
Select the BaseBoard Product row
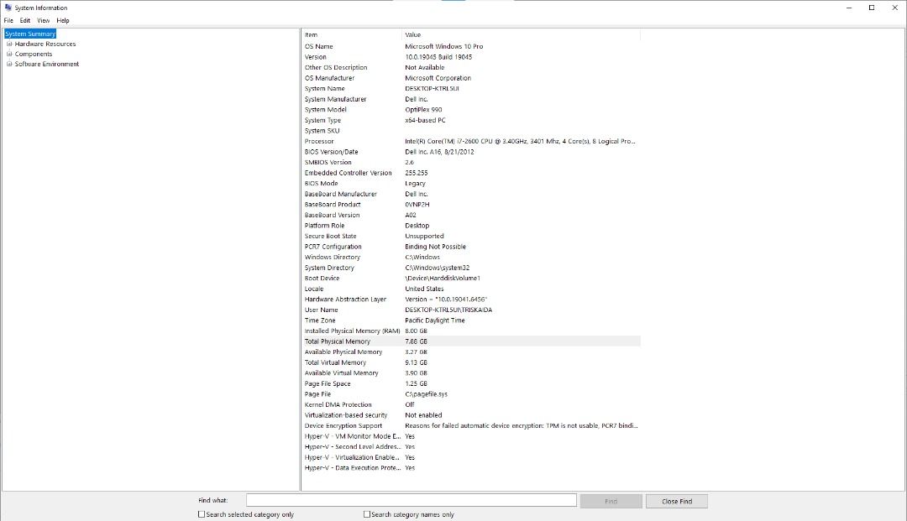471,205
